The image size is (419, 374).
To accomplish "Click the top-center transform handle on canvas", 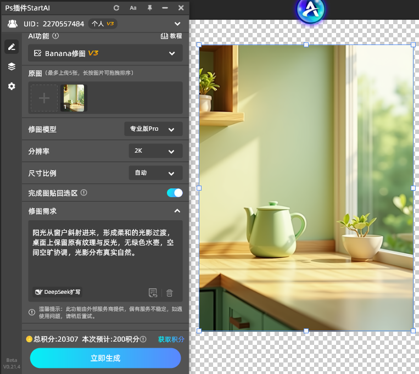I will 306,44.
